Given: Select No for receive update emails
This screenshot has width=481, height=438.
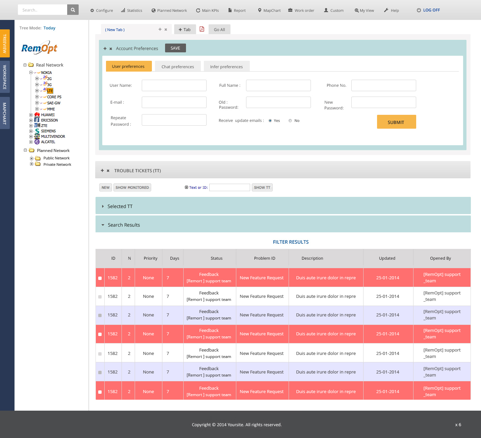Looking at the screenshot, I should (x=290, y=121).
